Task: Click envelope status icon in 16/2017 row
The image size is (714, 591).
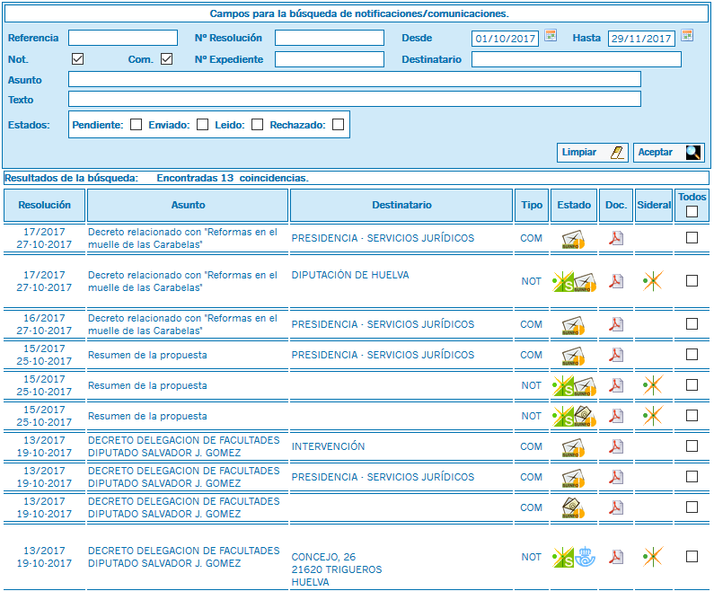Action: (573, 325)
